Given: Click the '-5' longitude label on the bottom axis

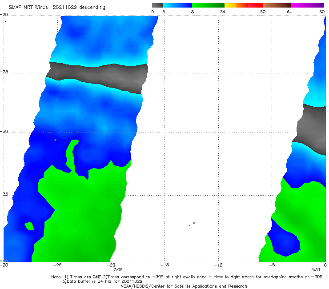Looking at the screenshot, I should [x=272, y=265].
